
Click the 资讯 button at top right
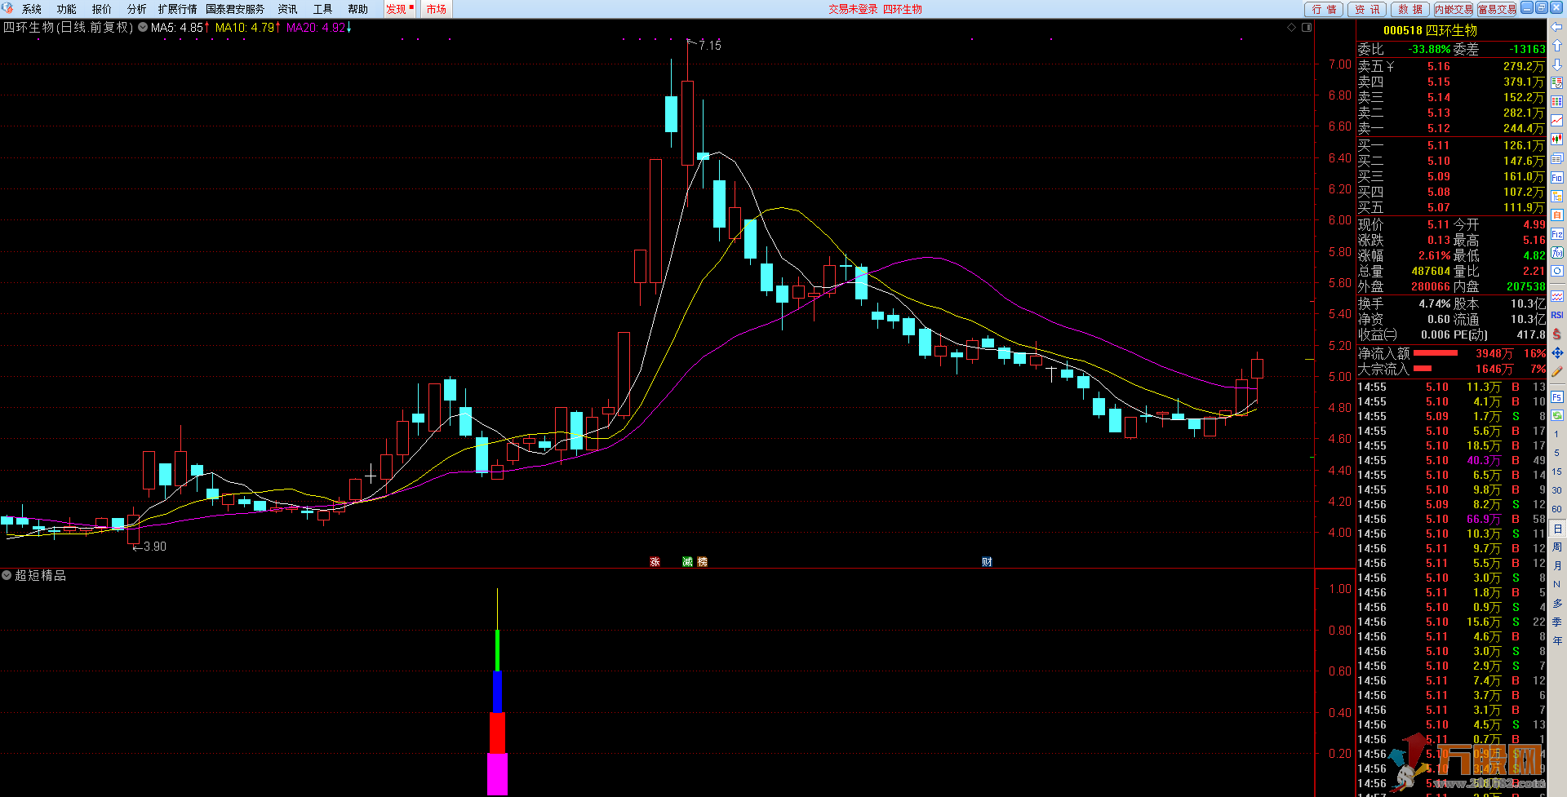pyautogui.click(x=1367, y=9)
